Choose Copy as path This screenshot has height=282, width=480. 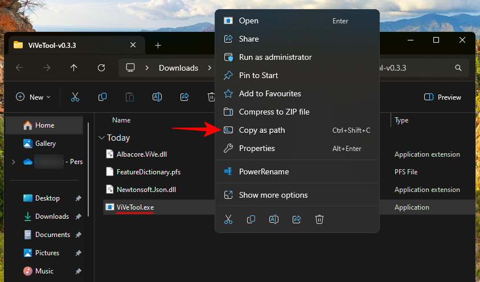pos(262,130)
